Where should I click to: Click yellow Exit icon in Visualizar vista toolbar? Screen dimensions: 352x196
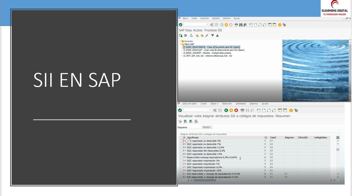coord(231,110)
